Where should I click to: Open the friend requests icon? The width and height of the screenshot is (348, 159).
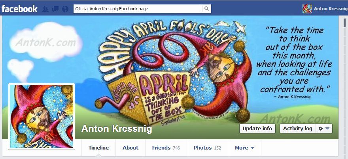point(45,9)
